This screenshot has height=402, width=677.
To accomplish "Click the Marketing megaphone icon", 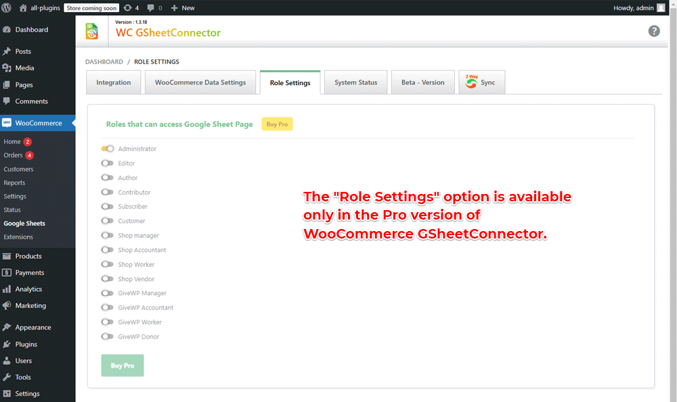I will tap(7, 305).
